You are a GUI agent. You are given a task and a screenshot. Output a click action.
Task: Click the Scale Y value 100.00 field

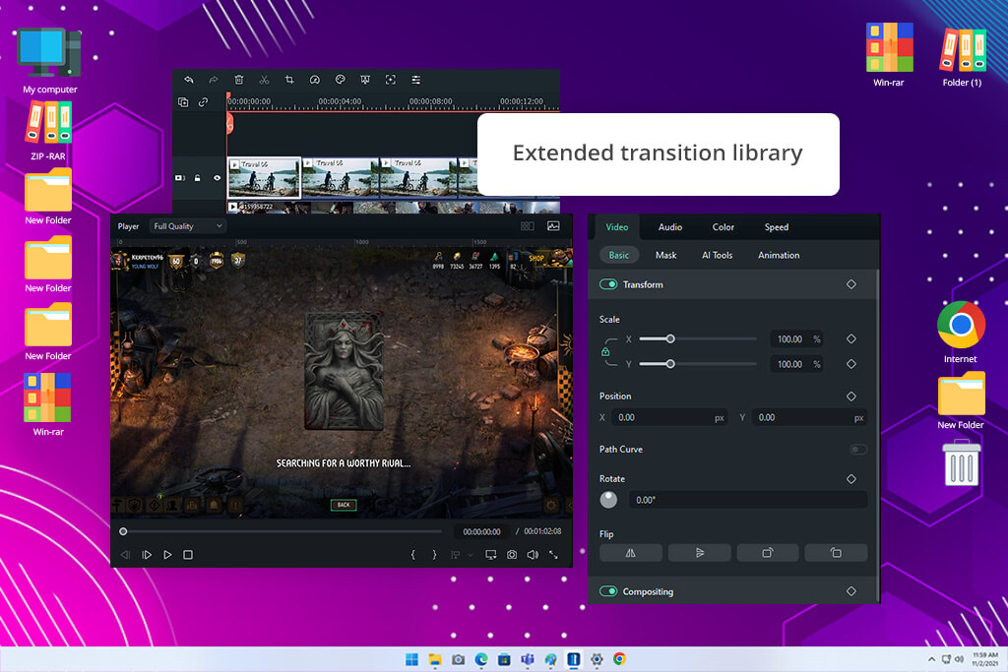tap(796, 364)
